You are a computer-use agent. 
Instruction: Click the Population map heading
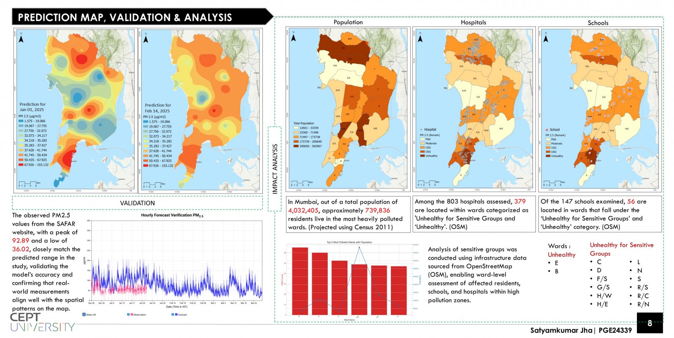click(x=348, y=22)
